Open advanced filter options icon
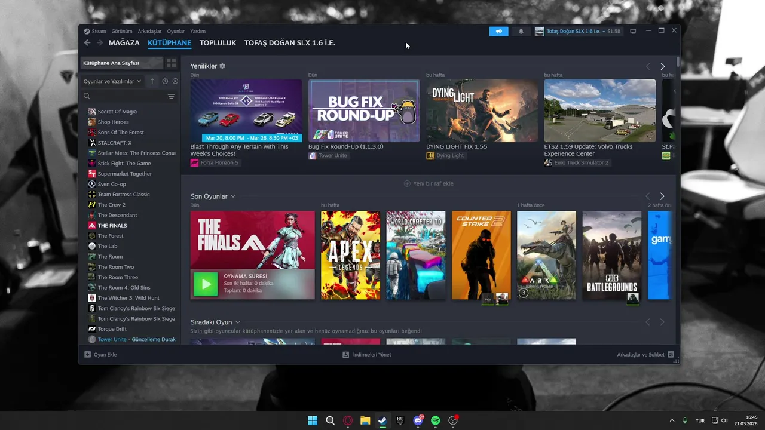 coord(171,96)
